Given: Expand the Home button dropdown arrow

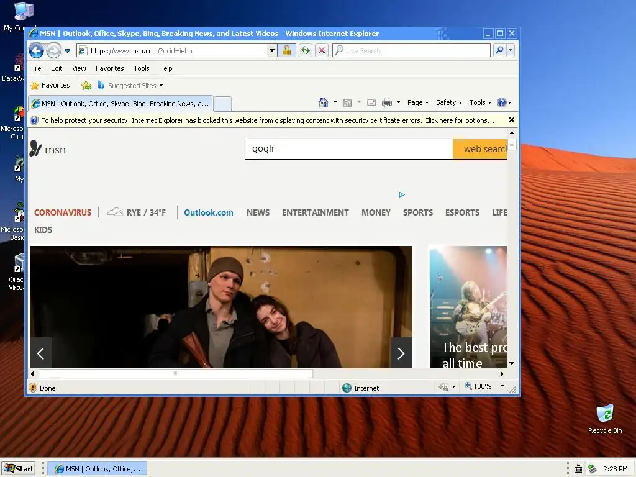Looking at the screenshot, I should point(335,102).
